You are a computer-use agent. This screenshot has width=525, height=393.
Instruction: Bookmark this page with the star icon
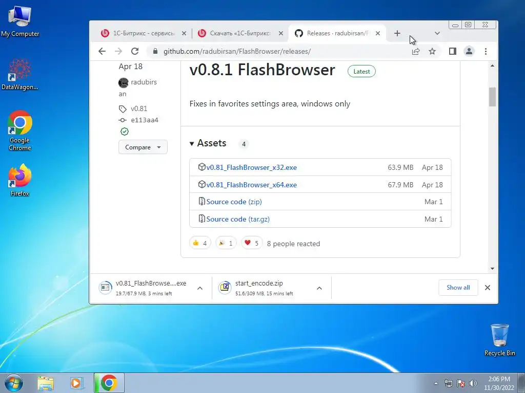pyautogui.click(x=432, y=51)
